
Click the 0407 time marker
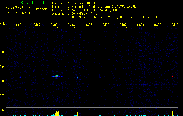point(123,25)
